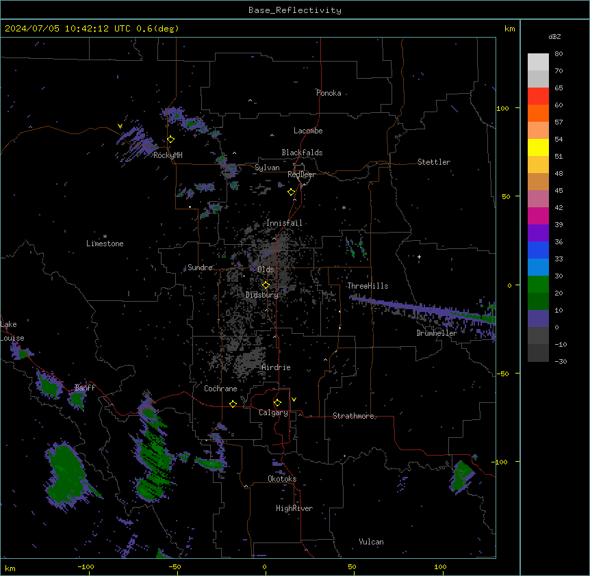The image size is (590, 576).
Task: Select the indigo 10-0 dBZ legend swatch
Action: pyautogui.click(x=538, y=319)
